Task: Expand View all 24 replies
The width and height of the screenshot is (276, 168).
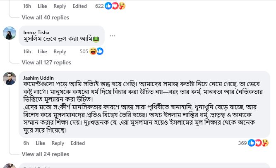Action: pos(45,154)
